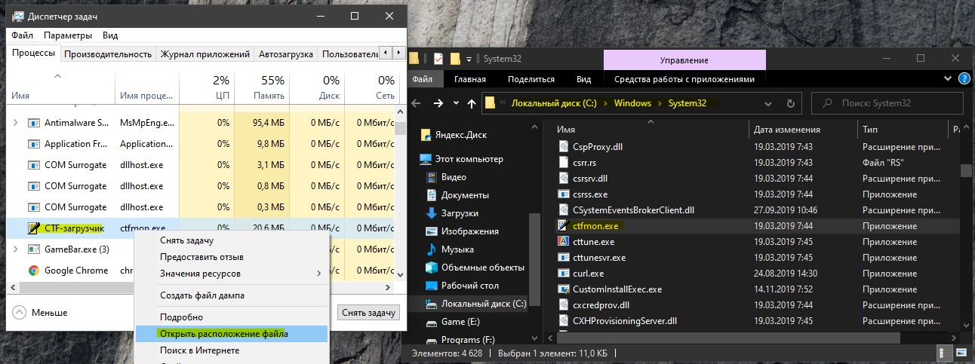Open the Поделиться ribbon tab in Explorer

point(531,79)
